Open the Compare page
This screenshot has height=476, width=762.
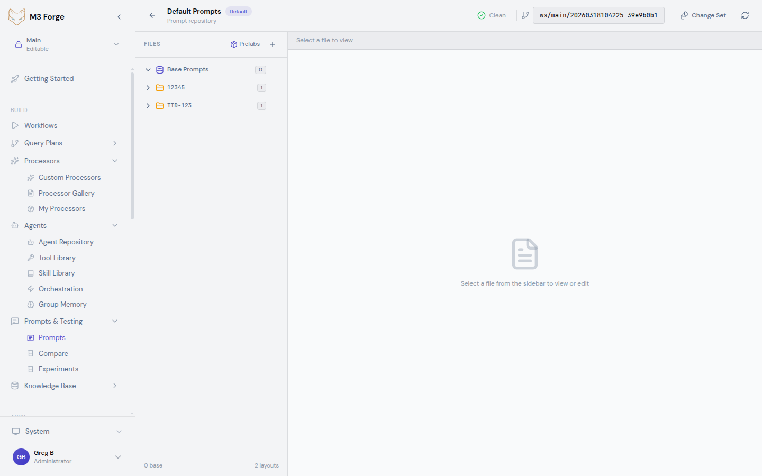(53, 353)
